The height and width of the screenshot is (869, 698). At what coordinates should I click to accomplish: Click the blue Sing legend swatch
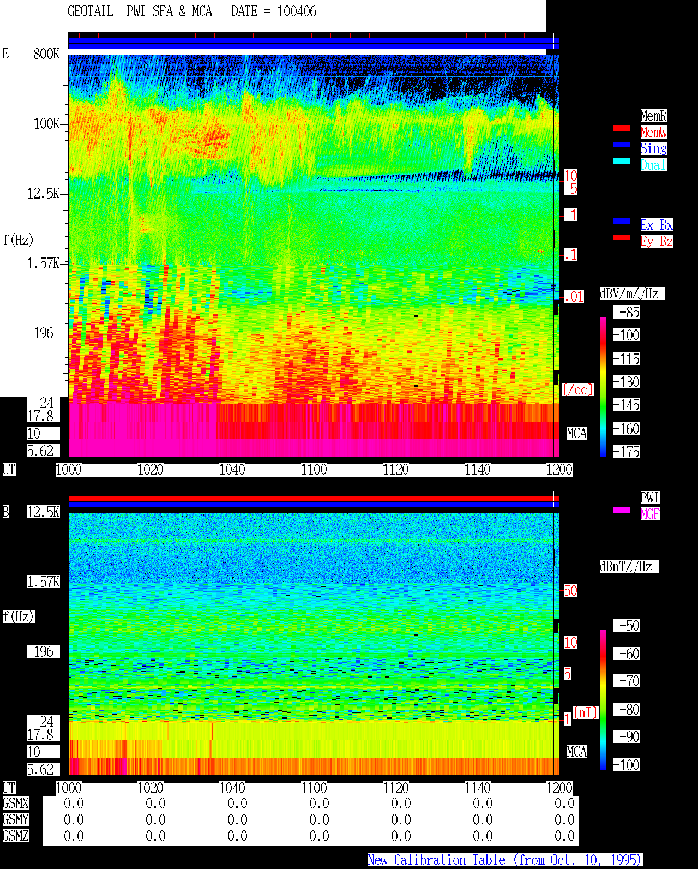[x=622, y=145]
